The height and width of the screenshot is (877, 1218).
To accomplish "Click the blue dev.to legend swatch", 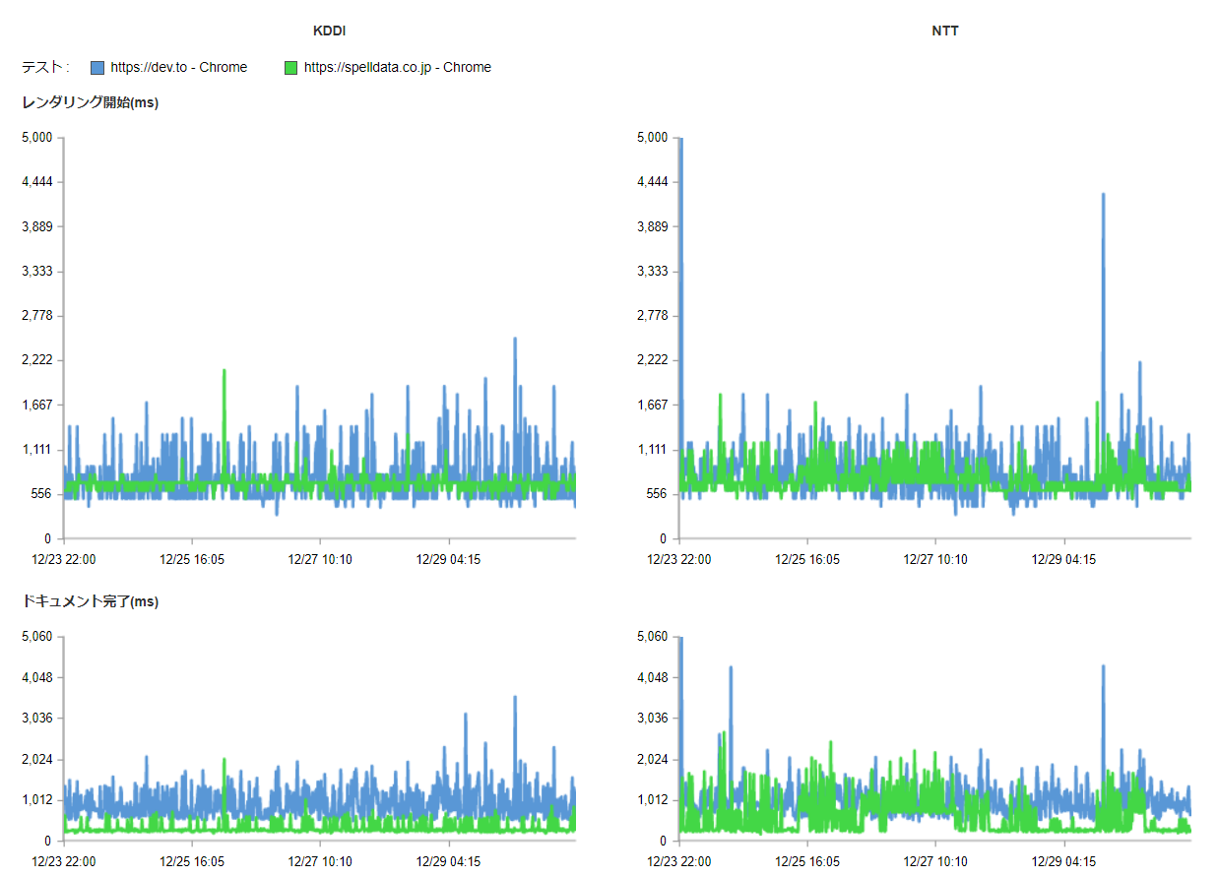I will point(97,68).
